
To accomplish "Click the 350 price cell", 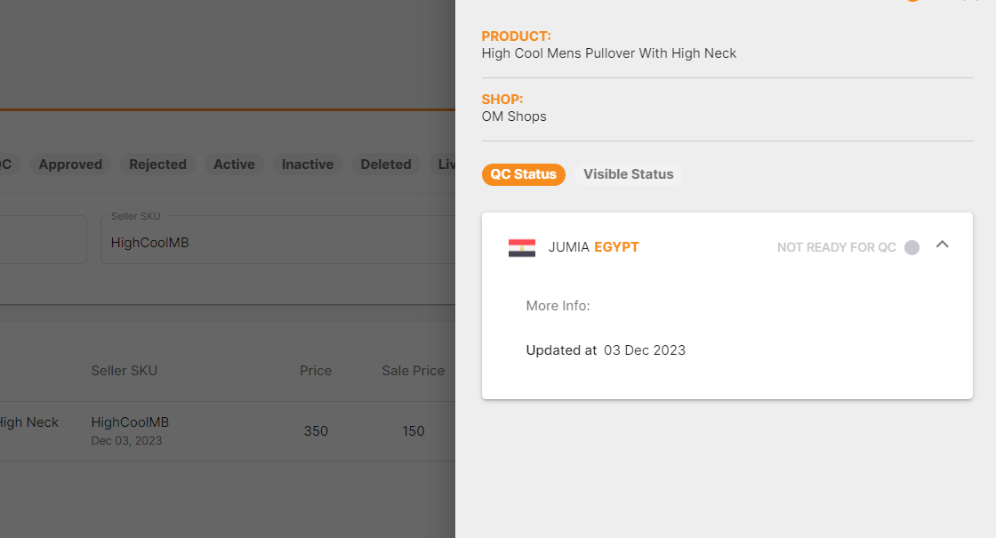I will tap(316, 431).
